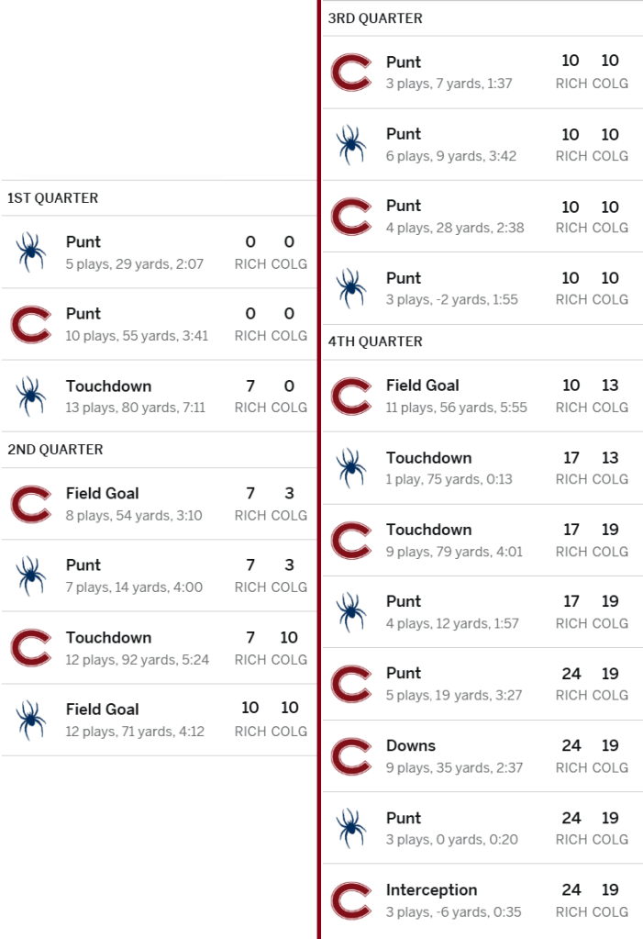Image resolution: width=643 pixels, height=939 pixels.
Task: Click Richmond logo on first-quarter 5-play punt
Action: 31,252
